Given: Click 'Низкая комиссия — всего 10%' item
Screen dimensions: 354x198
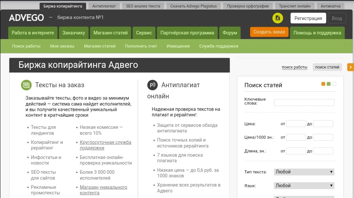Looking at the screenshot, I should click(101, 130).
